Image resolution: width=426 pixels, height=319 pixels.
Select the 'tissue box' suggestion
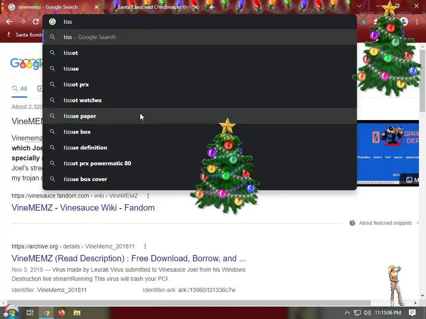200,132
